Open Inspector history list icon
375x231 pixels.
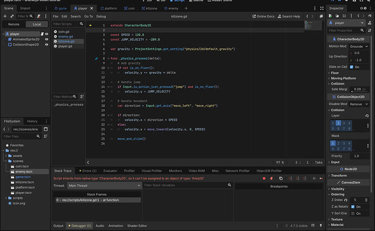(x=370, y=16)
